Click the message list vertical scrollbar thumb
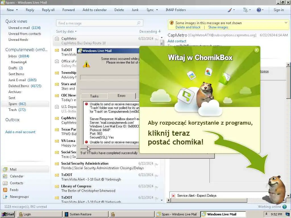The height and width of the screenshot is (218, 291). [162, 43]
